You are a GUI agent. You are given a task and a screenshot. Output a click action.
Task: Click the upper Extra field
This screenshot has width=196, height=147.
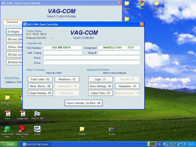click(91, 58)
